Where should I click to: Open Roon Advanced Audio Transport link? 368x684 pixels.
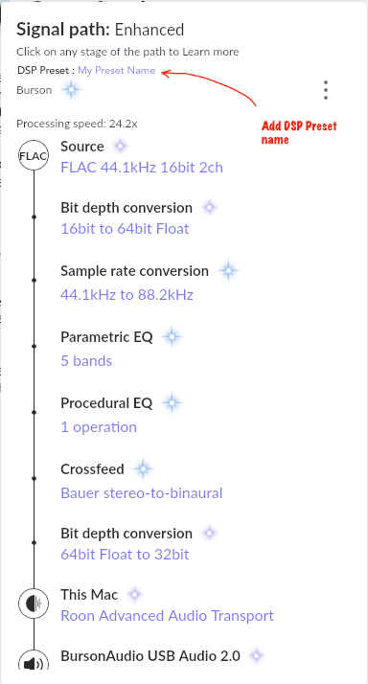pyautogui.click(x=167, y=616)
